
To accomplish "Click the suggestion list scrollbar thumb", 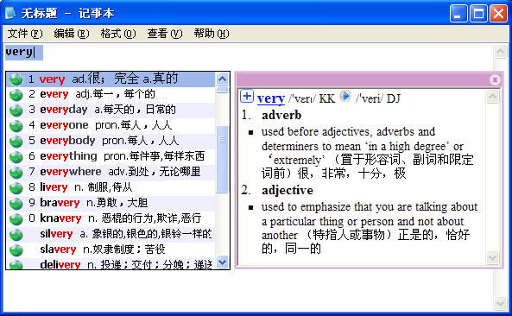I will (223, 160).
